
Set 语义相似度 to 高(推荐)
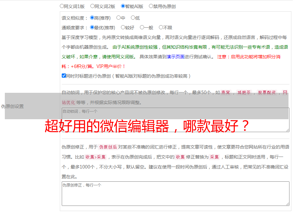tap(92, 18)
